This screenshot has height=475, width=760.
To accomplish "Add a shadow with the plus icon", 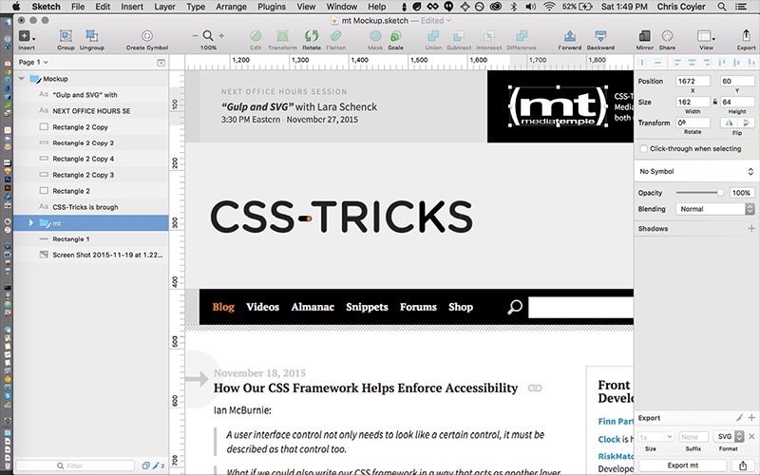I will click(x=751, y=229).
